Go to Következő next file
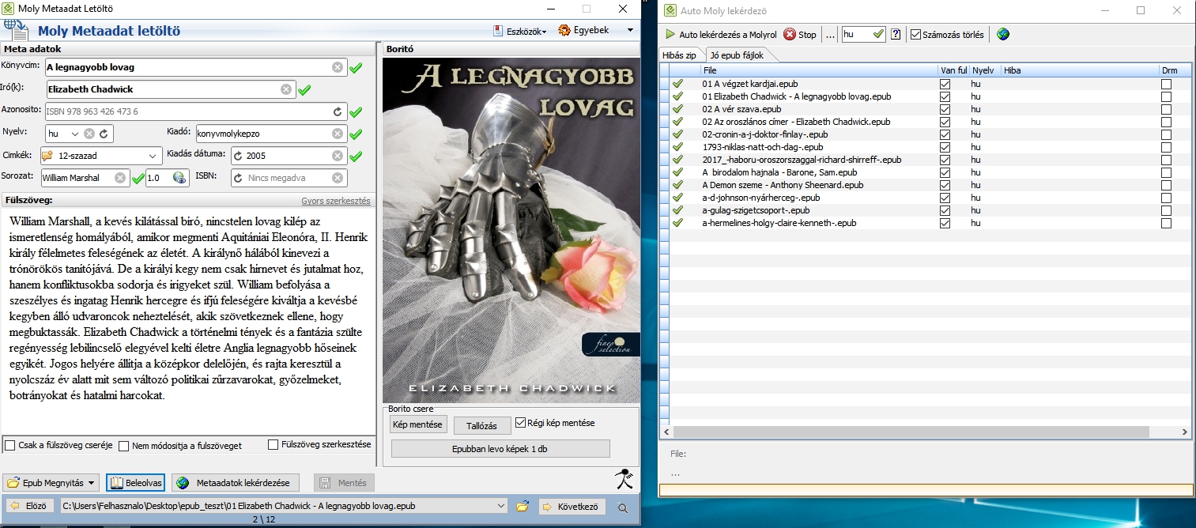Screen dimensions: 1196x528 click(573, 507)
